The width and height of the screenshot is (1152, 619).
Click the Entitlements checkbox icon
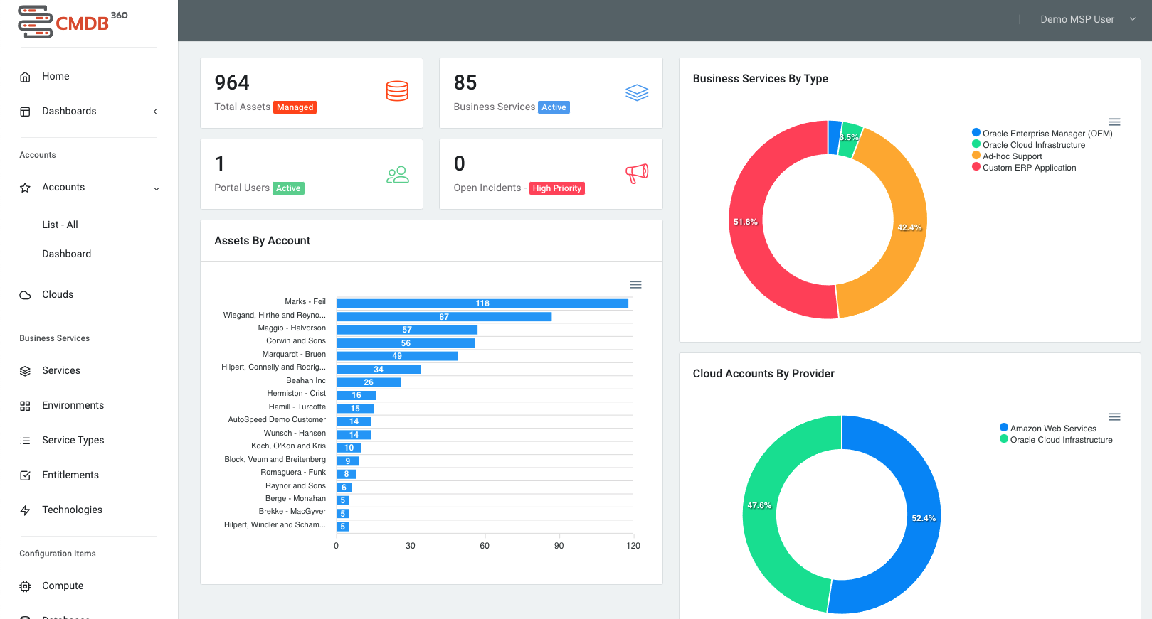25,475
